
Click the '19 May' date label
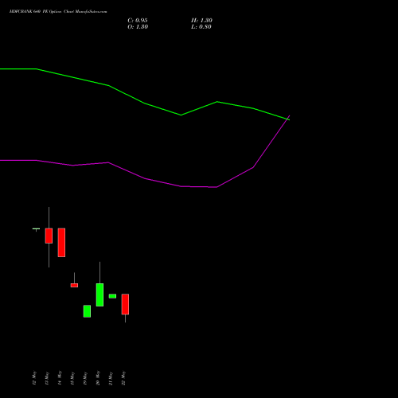coord(85,378)
